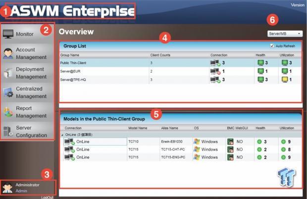This screenshot has width=307, height=199.
Task: Click yellow utilization icon for Server@TPE-HQ
Action: (x=285, y=80)
